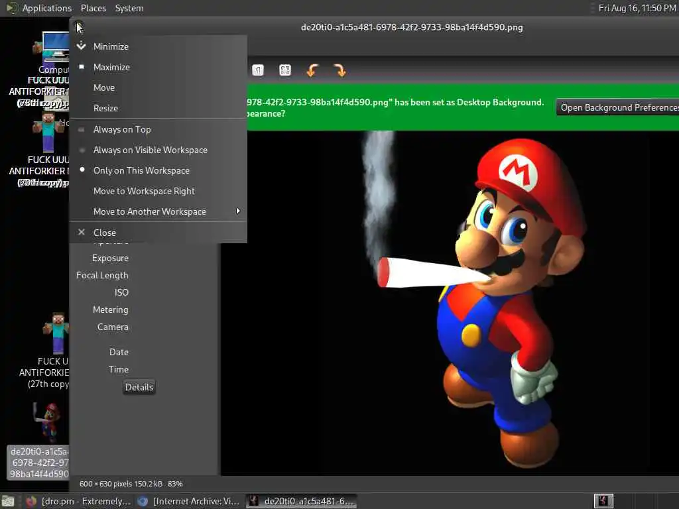679x509 pixels.
Task: Click the Time label in sidebar
Action: point(118,370)
